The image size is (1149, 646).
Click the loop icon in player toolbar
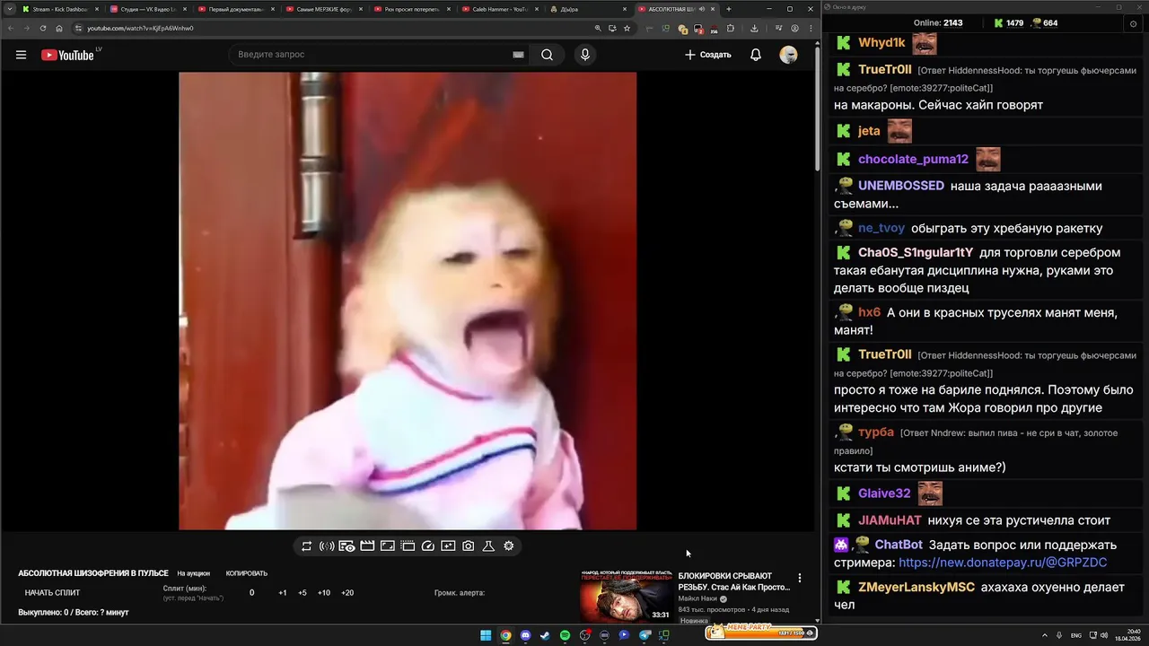pyautogui.click(x=306, y=546)
